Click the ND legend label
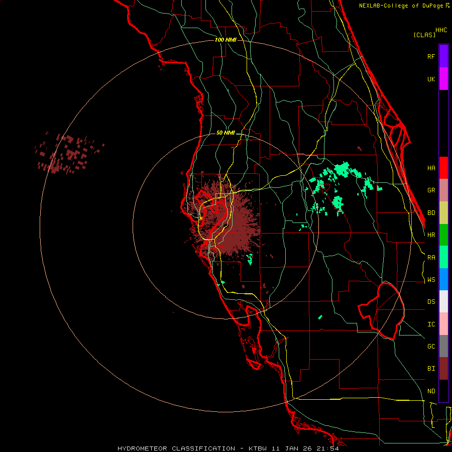Screen dimensions: 452x452 [431, 391]
